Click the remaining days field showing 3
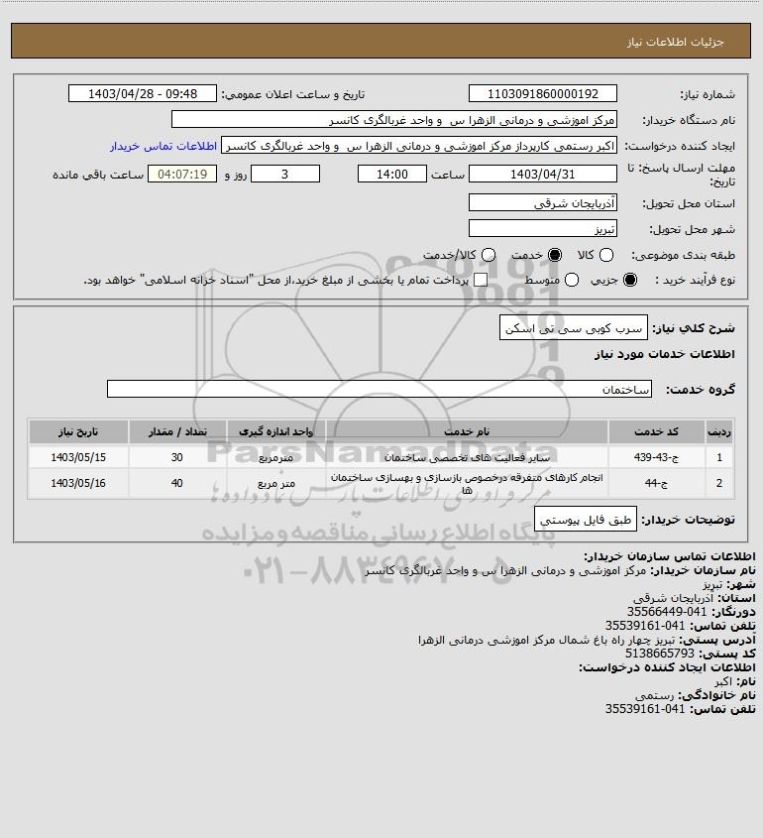 point(285,175)
